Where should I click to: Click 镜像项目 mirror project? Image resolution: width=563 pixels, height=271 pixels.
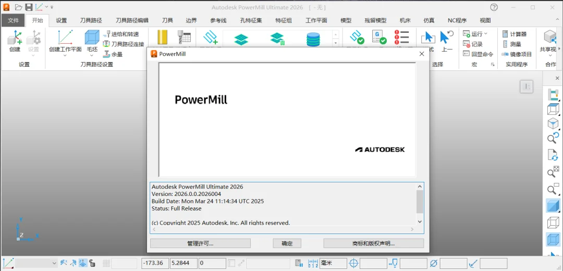517,54
